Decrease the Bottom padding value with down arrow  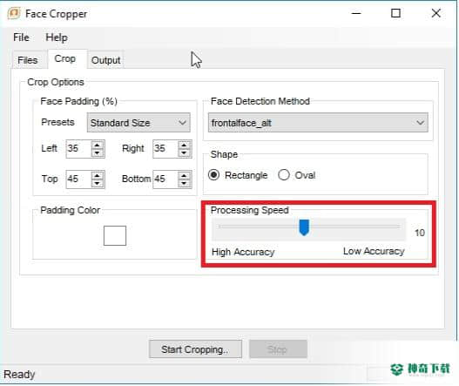[184, 183]
